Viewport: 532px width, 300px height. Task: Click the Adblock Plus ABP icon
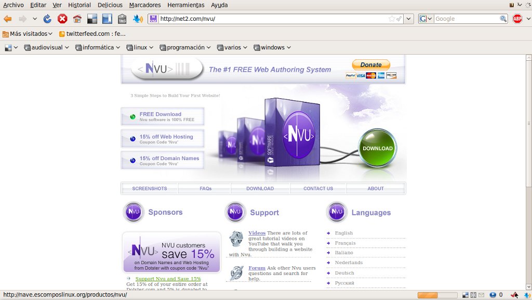[517, 19]
